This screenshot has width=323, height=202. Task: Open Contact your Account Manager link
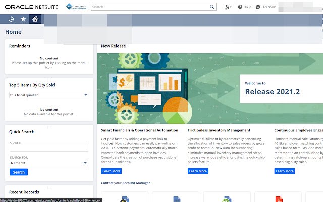click(x=126, y=183)
